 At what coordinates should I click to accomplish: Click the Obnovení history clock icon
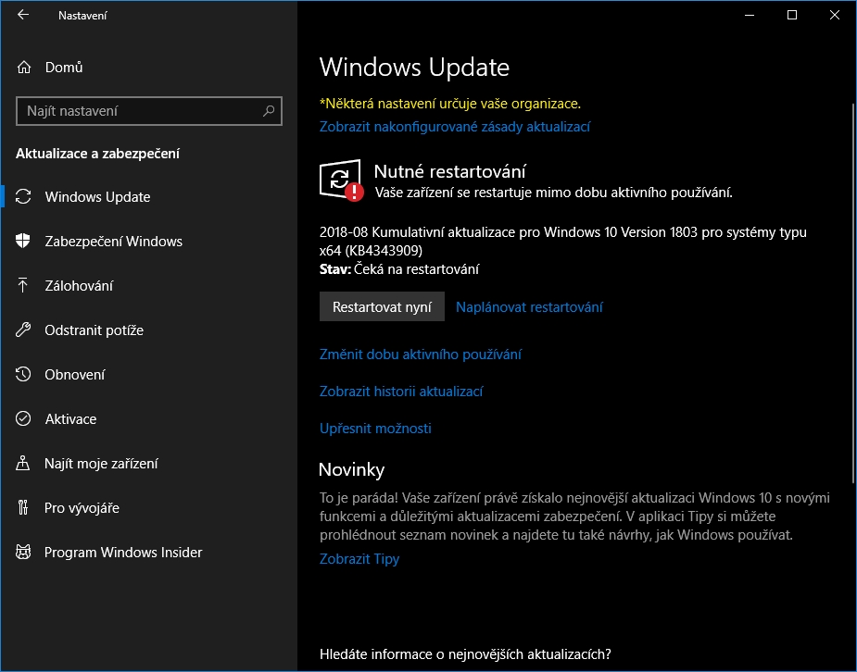[23, 374]
